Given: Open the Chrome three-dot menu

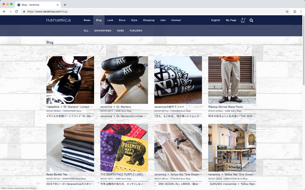Looking at the screenshot, I should (301, 12).
